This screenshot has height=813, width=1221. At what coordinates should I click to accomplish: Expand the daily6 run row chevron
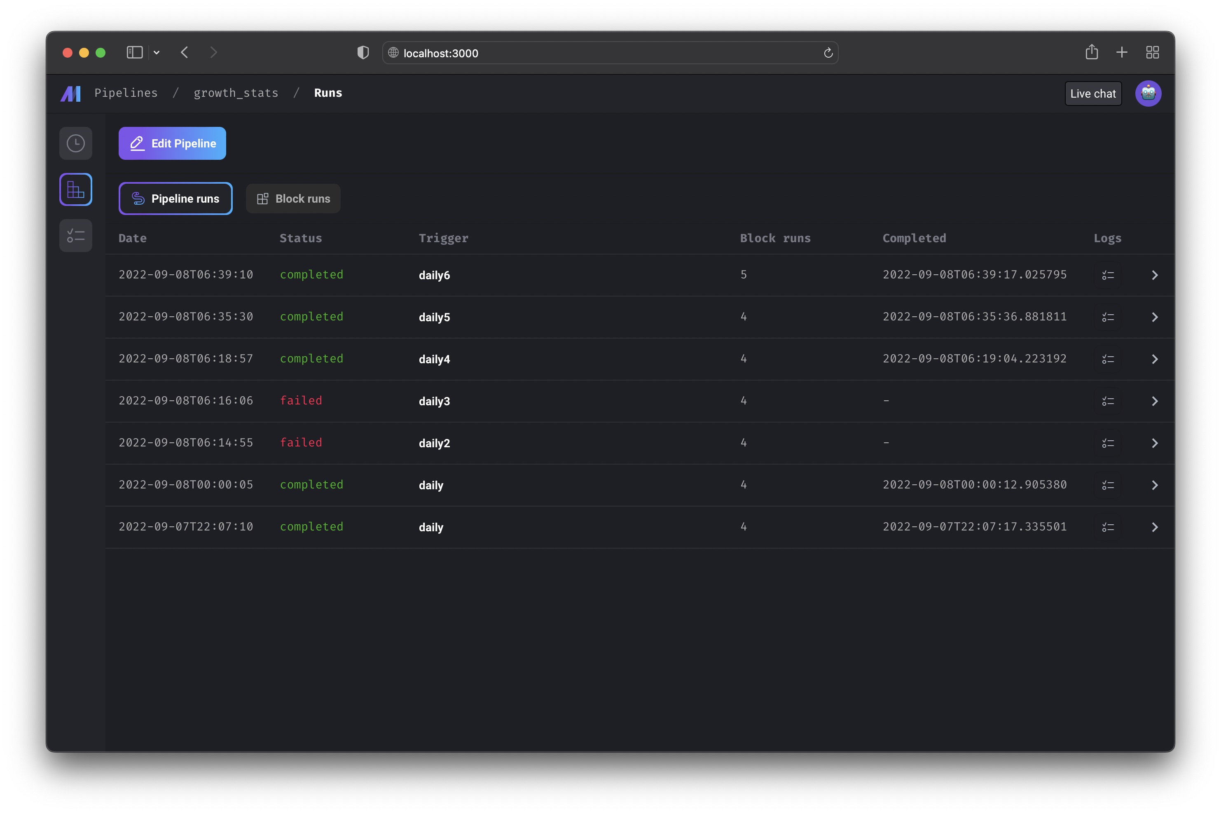click(1155, 275)
